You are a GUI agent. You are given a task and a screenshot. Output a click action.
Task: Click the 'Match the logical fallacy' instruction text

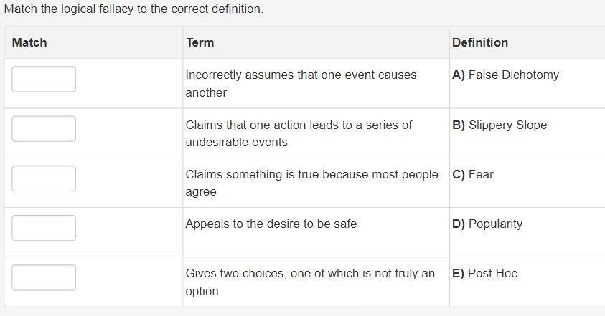pos(133,10)
